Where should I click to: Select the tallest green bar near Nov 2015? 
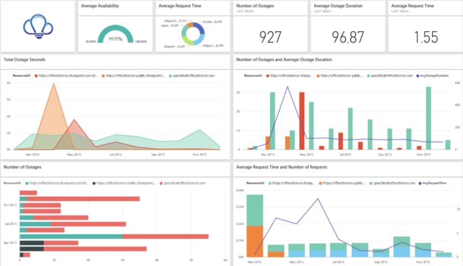[429, 118]
